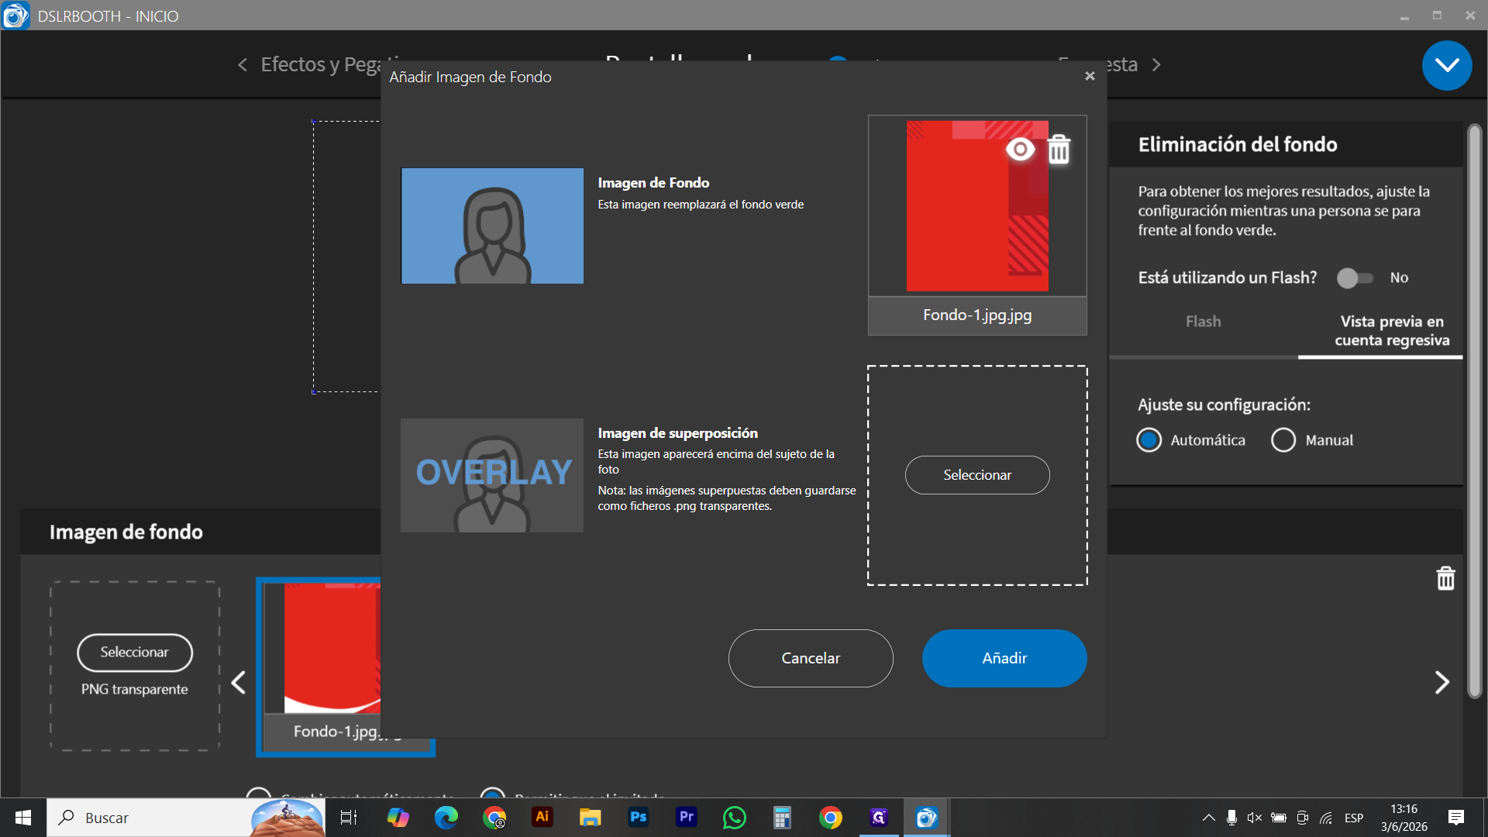Click the OVERLAY sample illustration
Screen dimensions: 1488x837
pyautogui.click(x=492, y=475)
